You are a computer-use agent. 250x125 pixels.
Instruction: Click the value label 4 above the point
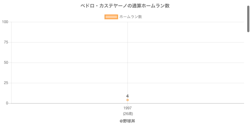pos(127,96)
